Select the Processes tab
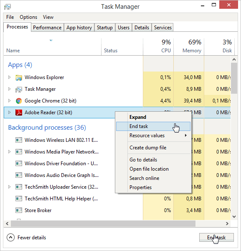Screen dimensions: 241x251 [17, 27]
